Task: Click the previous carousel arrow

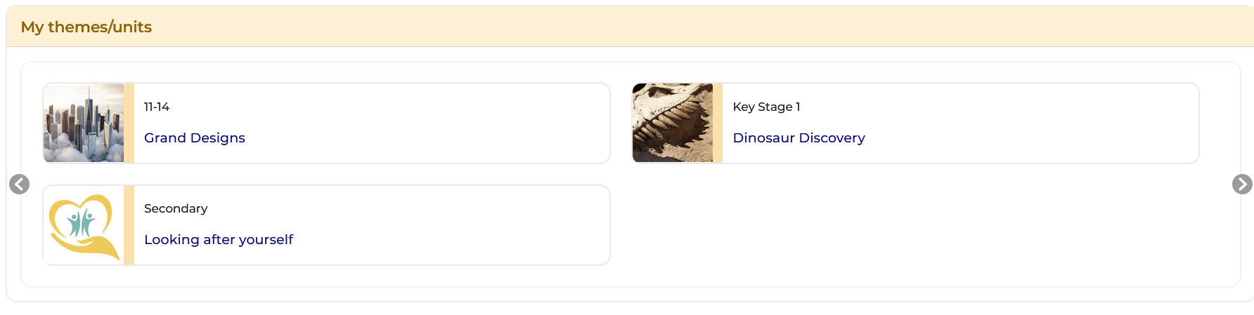Action: [20, 184]
